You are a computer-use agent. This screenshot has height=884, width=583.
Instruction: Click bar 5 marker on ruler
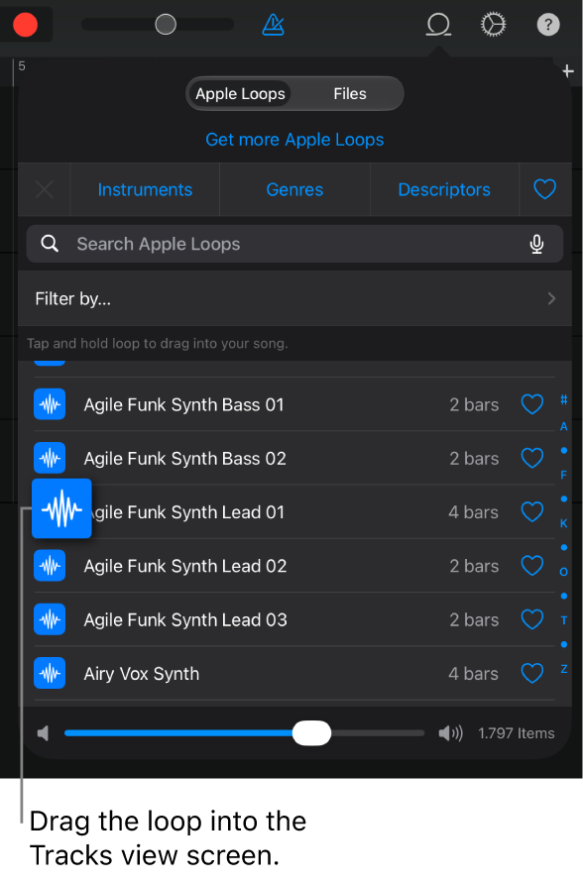click(x=22, y=66)
